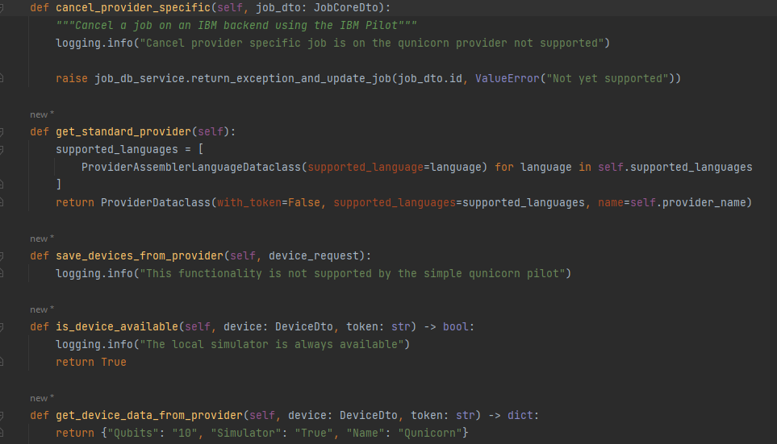Click the closing bracket of supported_languages list
This screenshot has height=444, width=777.
point(58,185)
